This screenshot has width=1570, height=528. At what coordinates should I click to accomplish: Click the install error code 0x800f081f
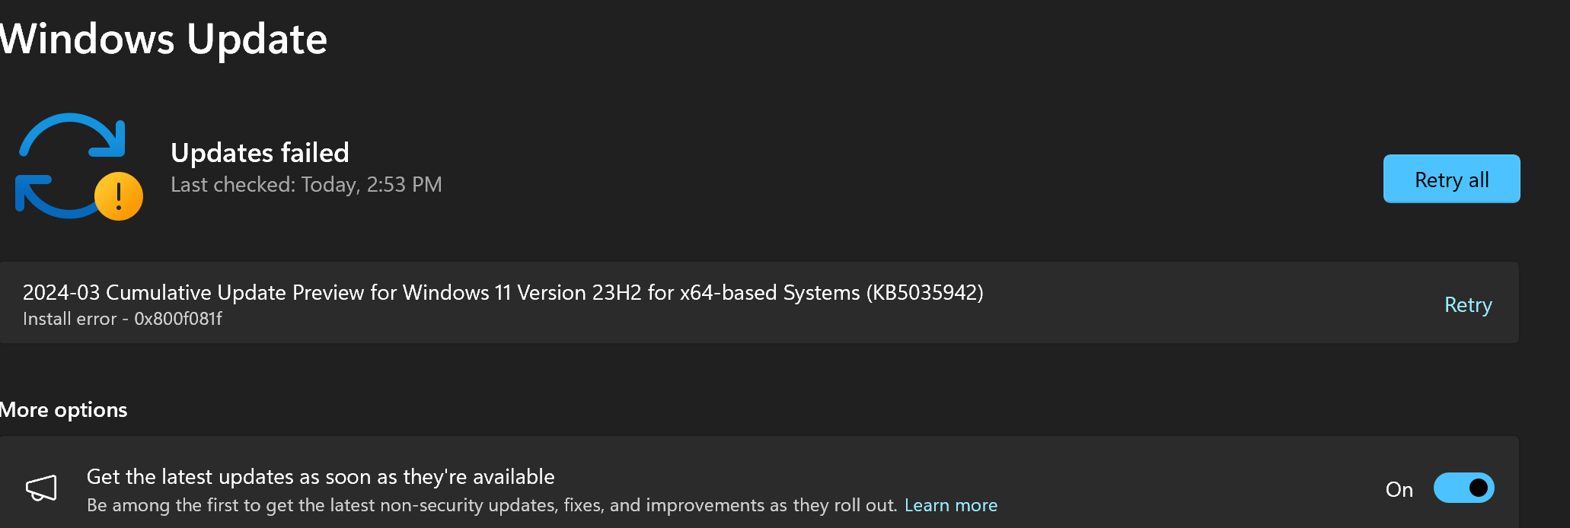(178, 319)
